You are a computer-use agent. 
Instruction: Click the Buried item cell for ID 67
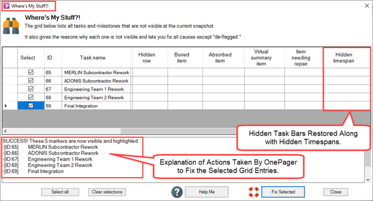(185, 89)
